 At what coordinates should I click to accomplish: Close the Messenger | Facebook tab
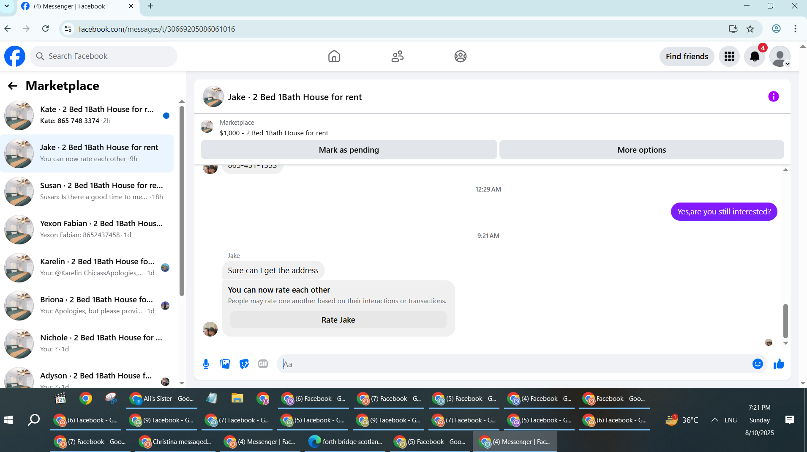(x=131, y=6)
